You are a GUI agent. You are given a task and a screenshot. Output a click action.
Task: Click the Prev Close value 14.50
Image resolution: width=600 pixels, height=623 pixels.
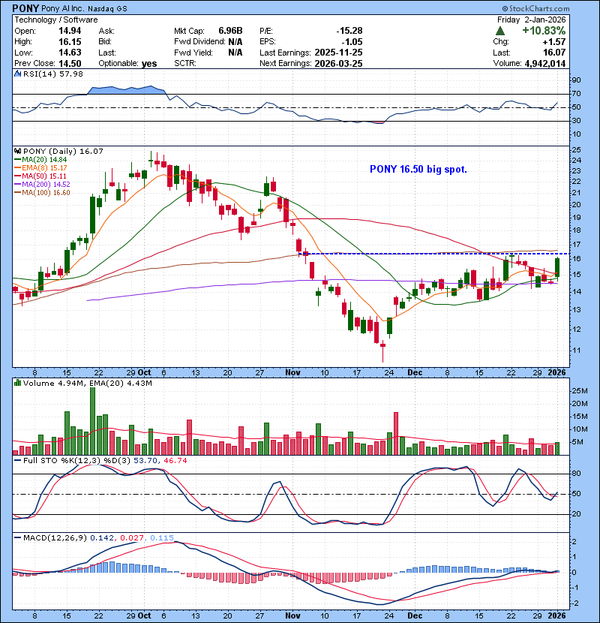(x=70, y=64)
